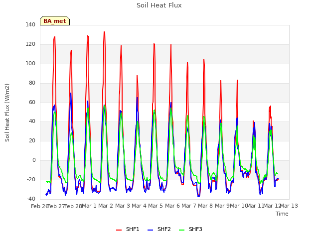Click the Mar 3 x-axis label
This screenshot has width=319, height=239.
[x=123, y=206]
